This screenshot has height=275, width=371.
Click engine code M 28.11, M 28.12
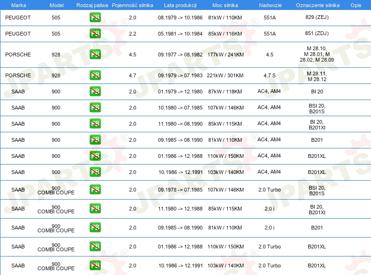pos(317,76)
